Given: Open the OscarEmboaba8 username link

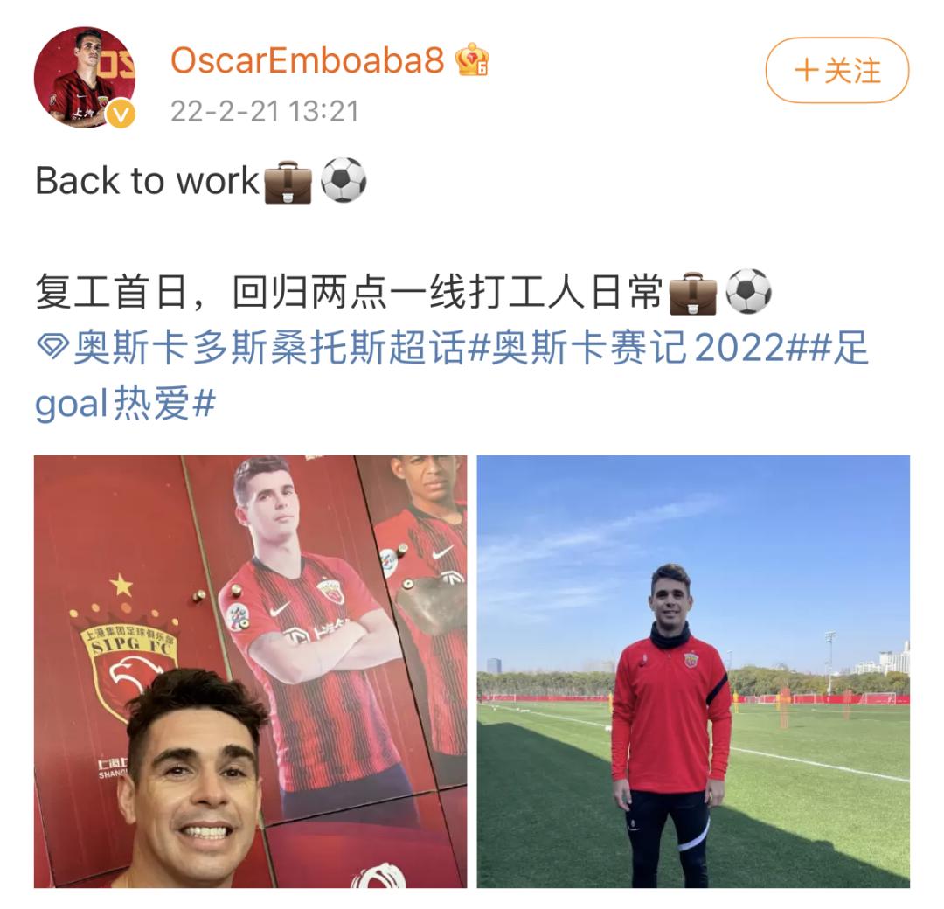Looking at the screenshot, I should pyautogui.click(x=307, y=60).
